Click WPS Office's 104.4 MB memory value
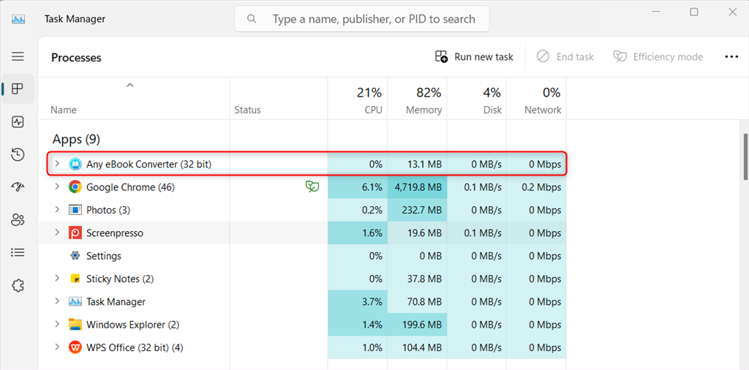Image resolution: width=749 pixels, height=370 pixels. [x=422, y=347]
